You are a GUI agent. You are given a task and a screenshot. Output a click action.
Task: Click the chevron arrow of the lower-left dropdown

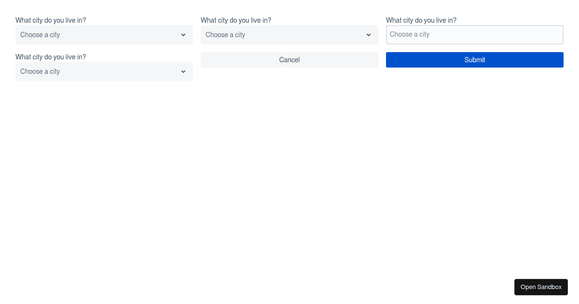coord(183,71)
